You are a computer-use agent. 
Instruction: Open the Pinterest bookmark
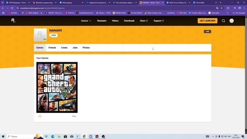(x=70, y=13)
